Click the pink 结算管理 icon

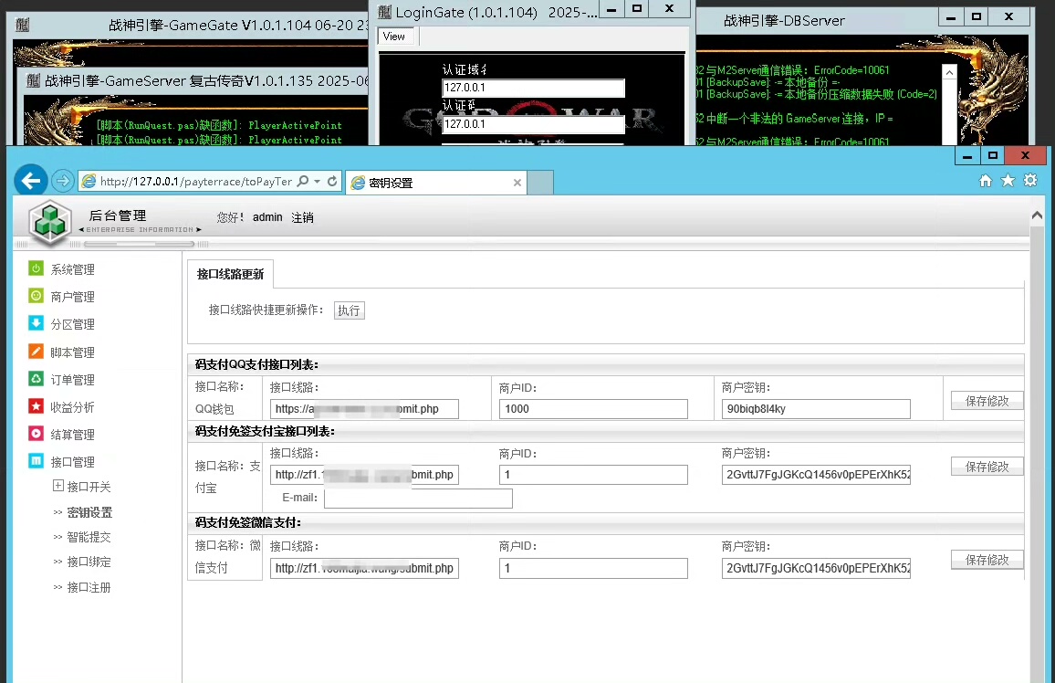pos(36,434)
